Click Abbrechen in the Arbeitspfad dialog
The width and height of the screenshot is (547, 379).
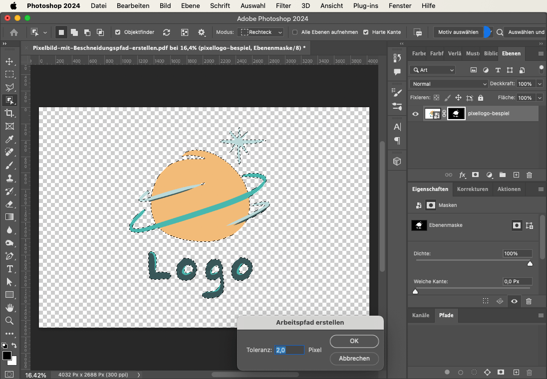[x=354, y=358]
